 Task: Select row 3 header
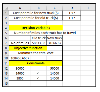[x=6, y=23]
